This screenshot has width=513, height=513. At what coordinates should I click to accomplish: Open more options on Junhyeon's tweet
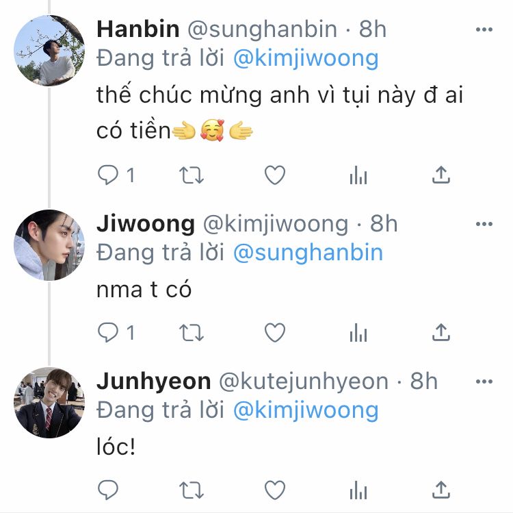484,381
